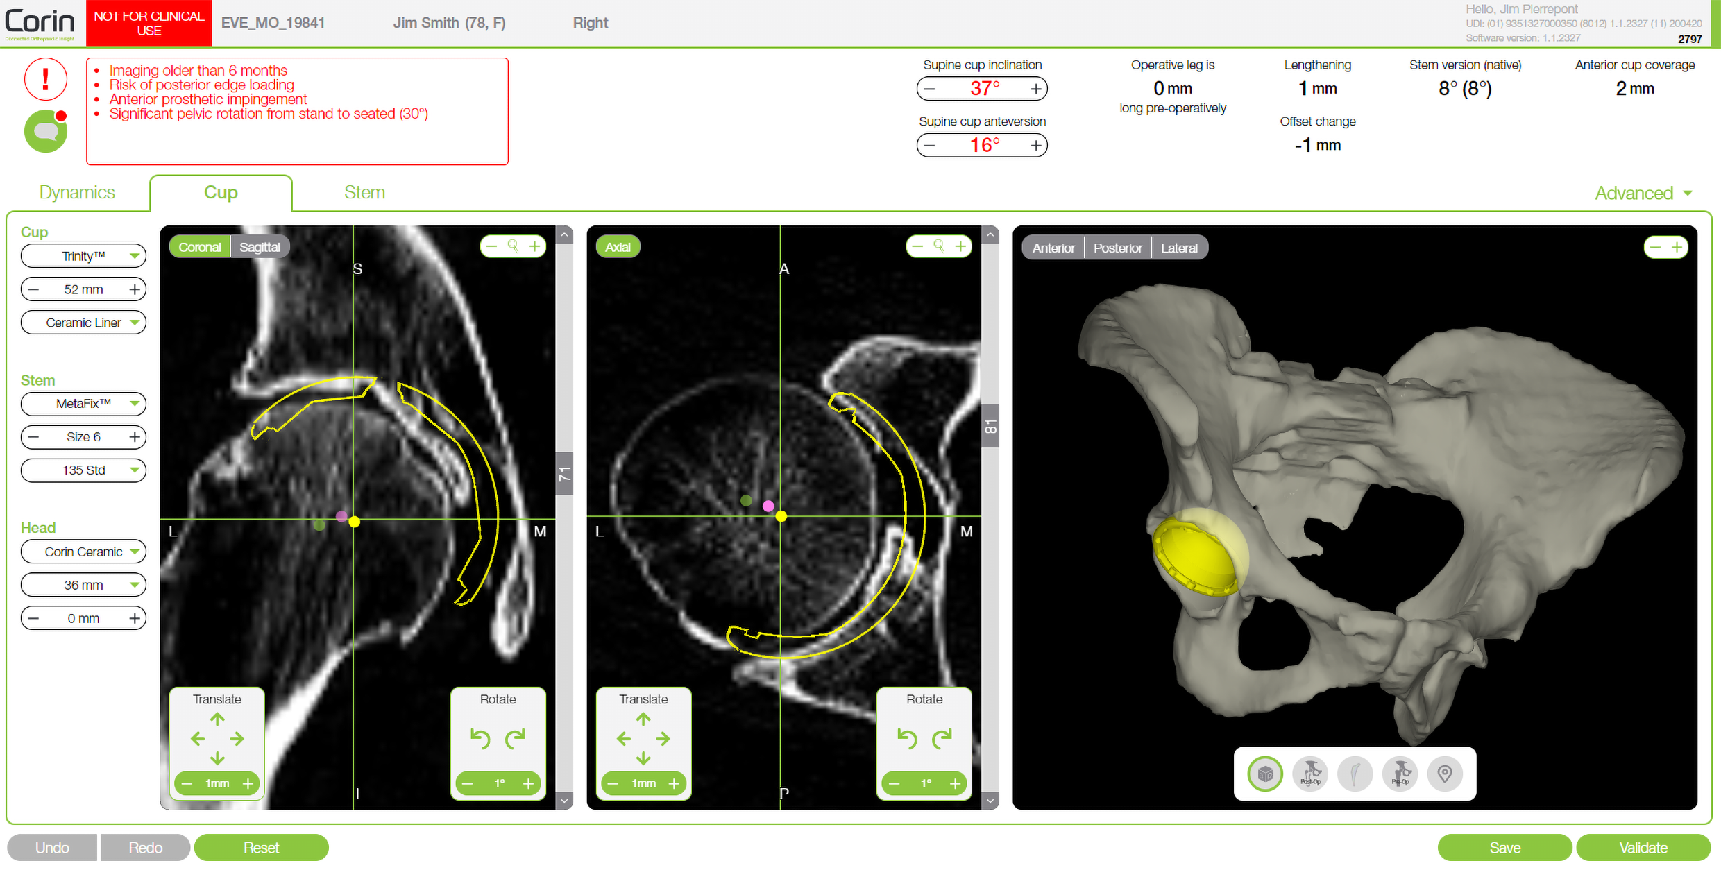1721x870 pixels.
Task: Click axial translate up arrow
Action: coord(643,719)
